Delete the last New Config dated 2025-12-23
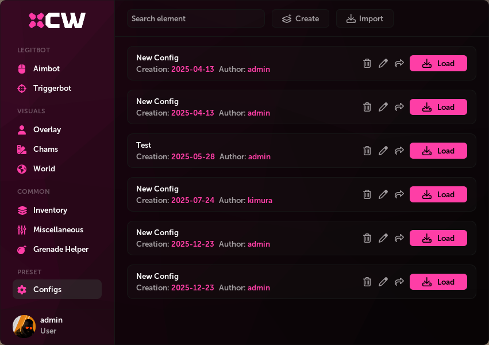The height and width of the screenshot is (345, 489). coord(367,282)
